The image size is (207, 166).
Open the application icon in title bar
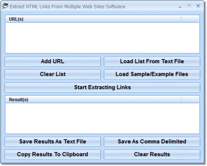click(x=5, y=6)
